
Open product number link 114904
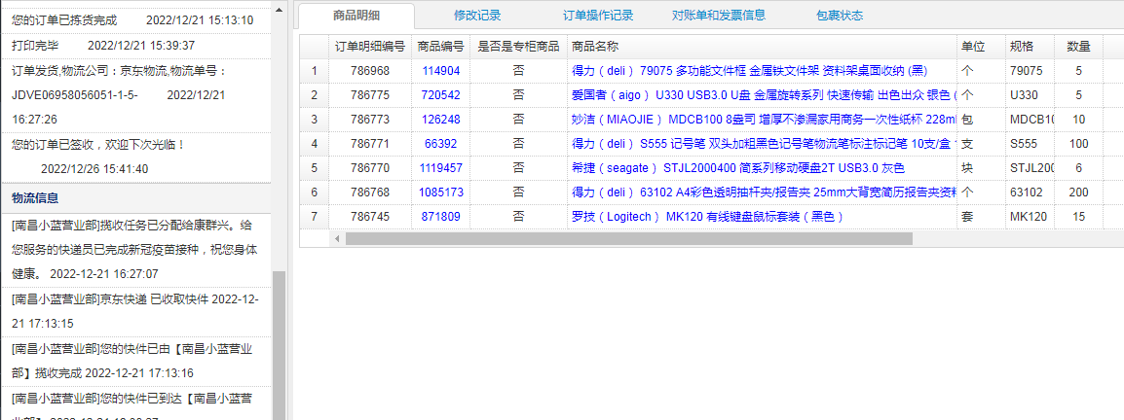click(441, 71)
